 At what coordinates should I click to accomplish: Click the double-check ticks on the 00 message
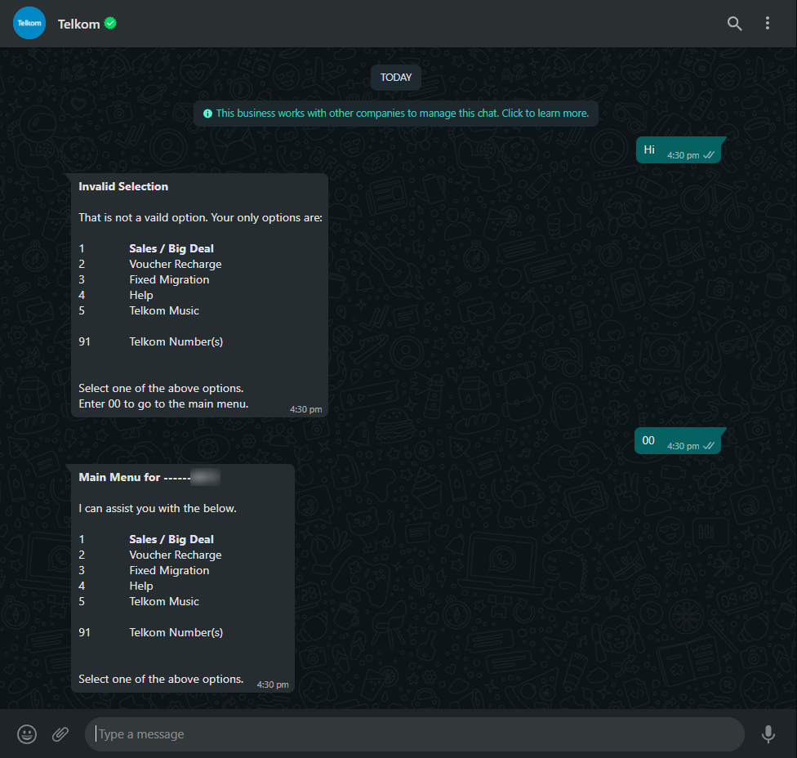click(709, 446)
